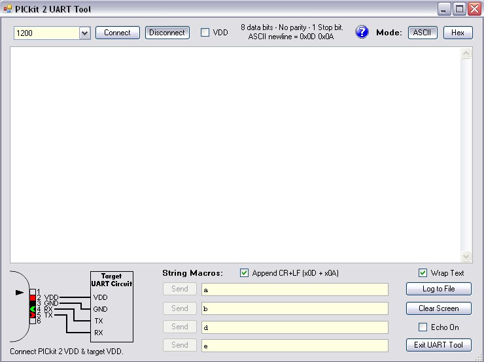Enable the Echo On checkbox
This screenshot has height=362, width=484.
[x=423, y=327]
